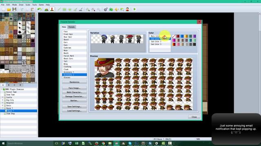This screenshot has height=146, width=261.
Task: Click the Randomize button
Action: pyautogui.click(x=74, y=82)
